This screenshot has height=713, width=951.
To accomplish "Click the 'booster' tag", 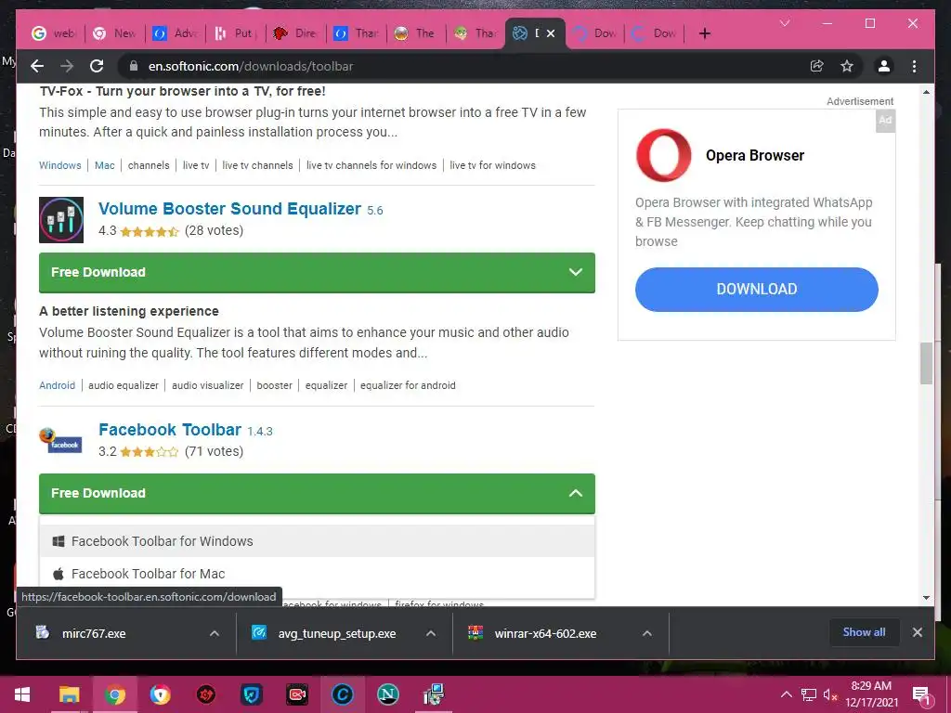I will pyautogui.click(x=274, y=385).
